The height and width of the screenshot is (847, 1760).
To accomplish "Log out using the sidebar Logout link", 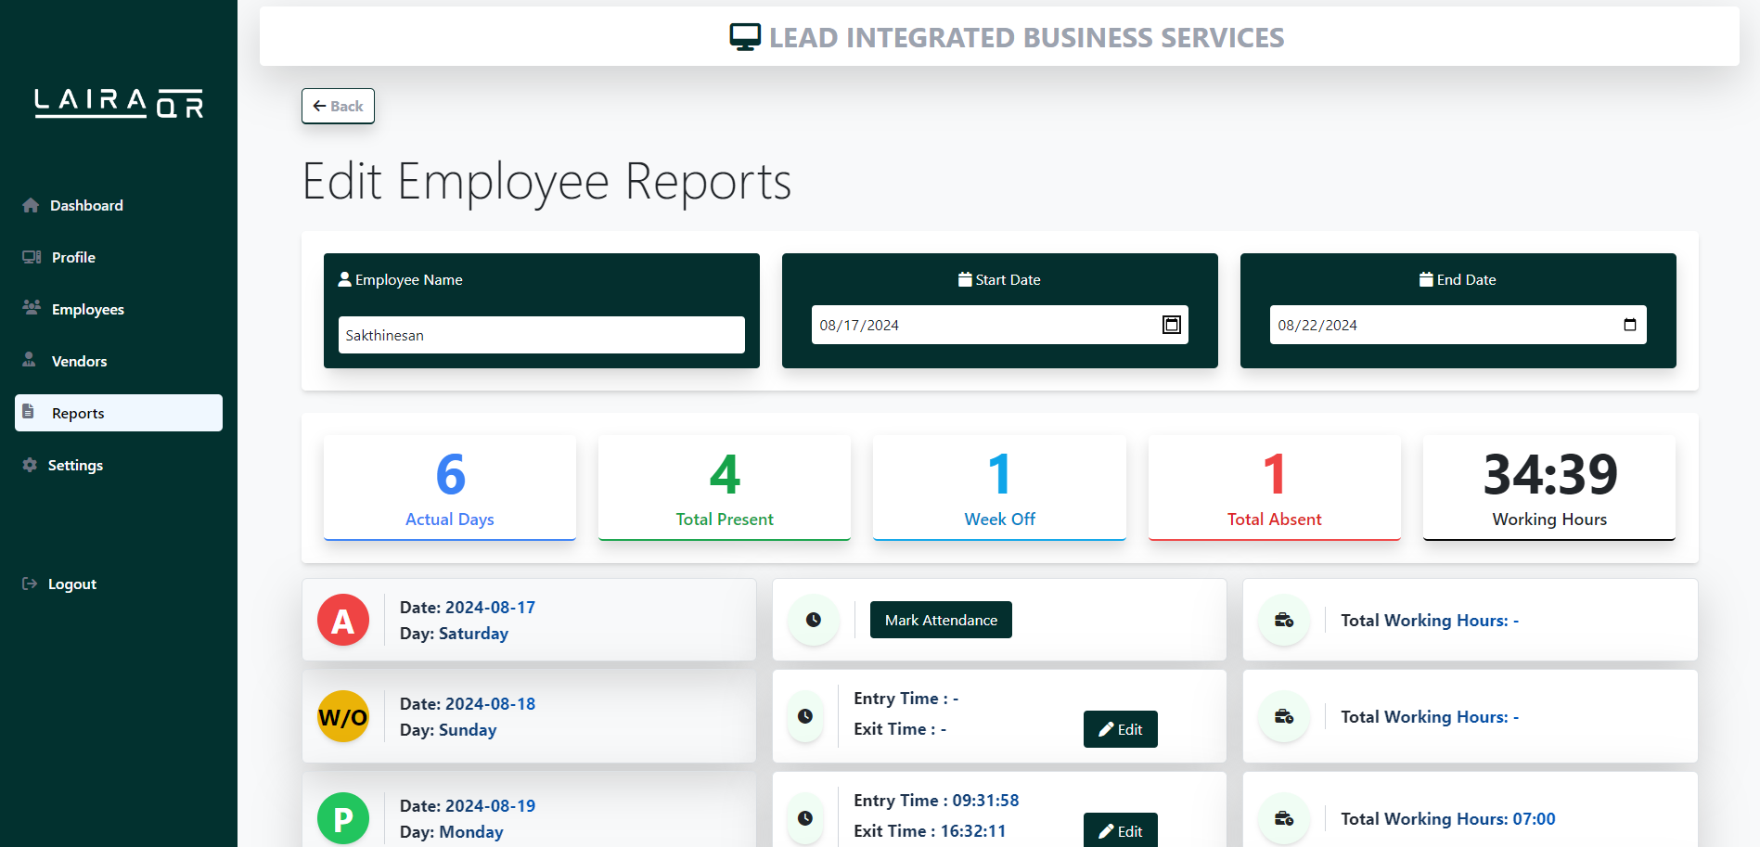I will [71, 584].
